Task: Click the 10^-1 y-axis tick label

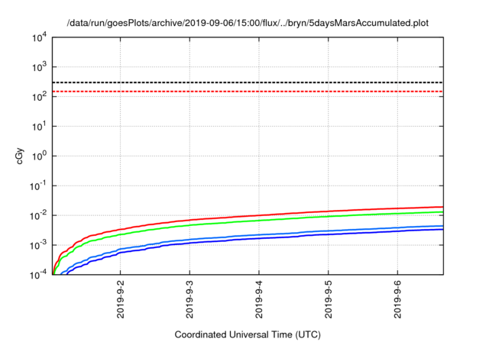Action: click(38, 186)
